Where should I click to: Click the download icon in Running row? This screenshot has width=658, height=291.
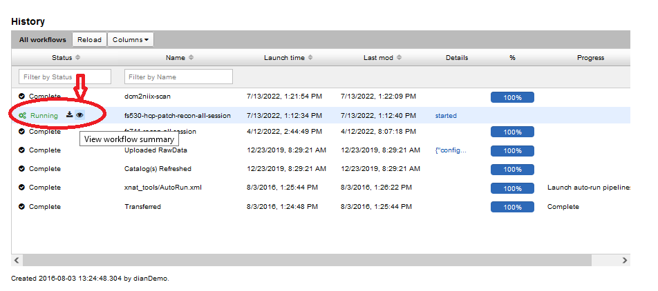point(70,115)
